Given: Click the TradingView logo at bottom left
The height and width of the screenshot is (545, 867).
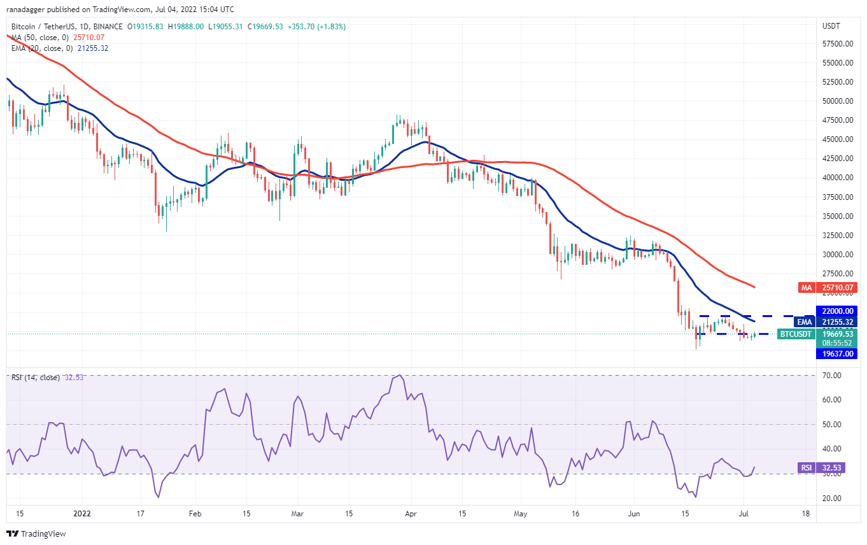Looking at the screenshot, I should (36, 534).
